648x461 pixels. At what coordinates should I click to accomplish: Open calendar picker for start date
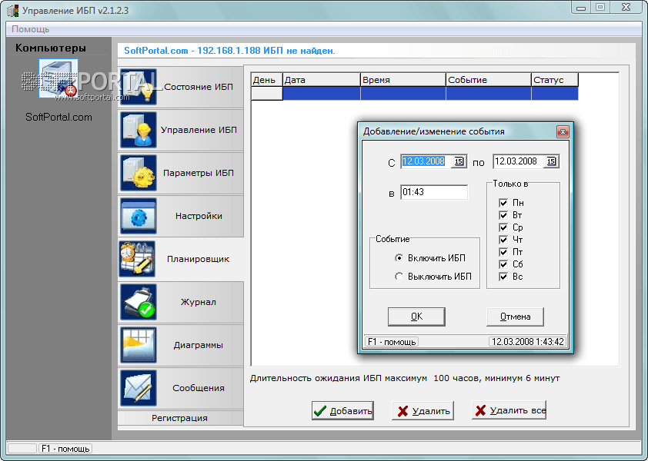(x=459, y=161)
